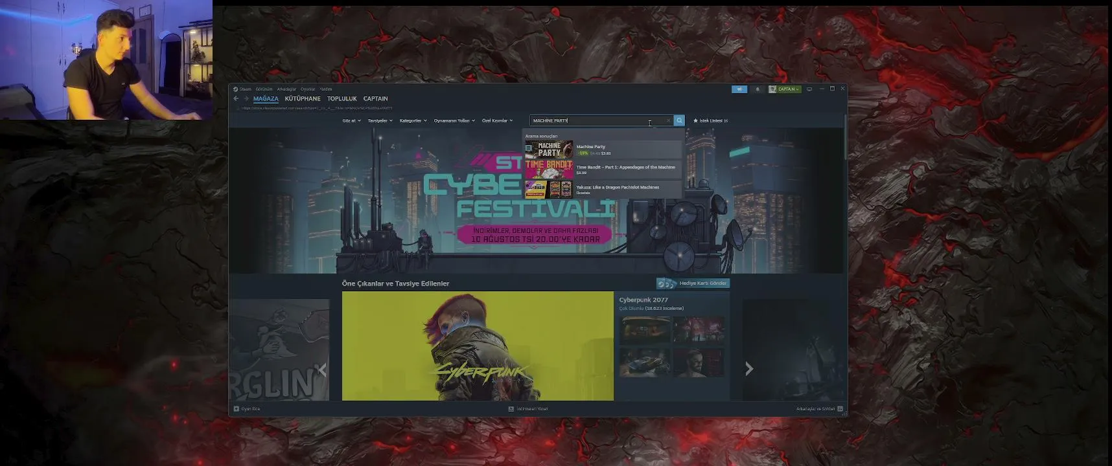Switch to the MAĞAZA tab
The width and height of the screenshot is (1112, 466).
tap(266, 98)
